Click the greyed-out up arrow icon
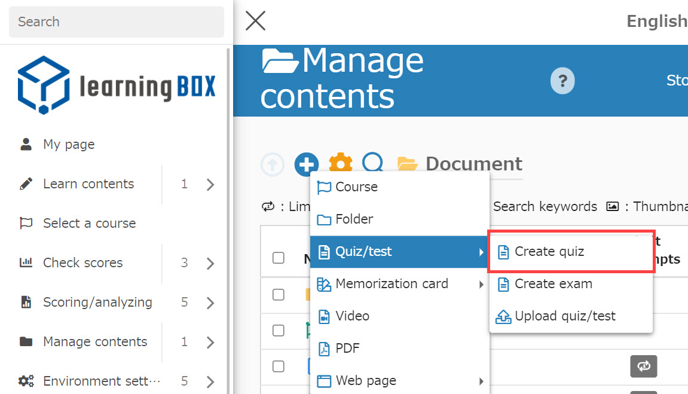 pyautogui.click(x=273, y=164)
